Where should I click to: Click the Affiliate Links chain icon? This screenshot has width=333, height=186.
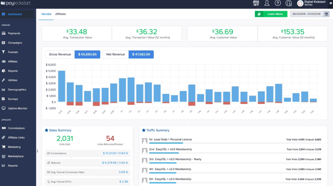[x=3, y=137]
